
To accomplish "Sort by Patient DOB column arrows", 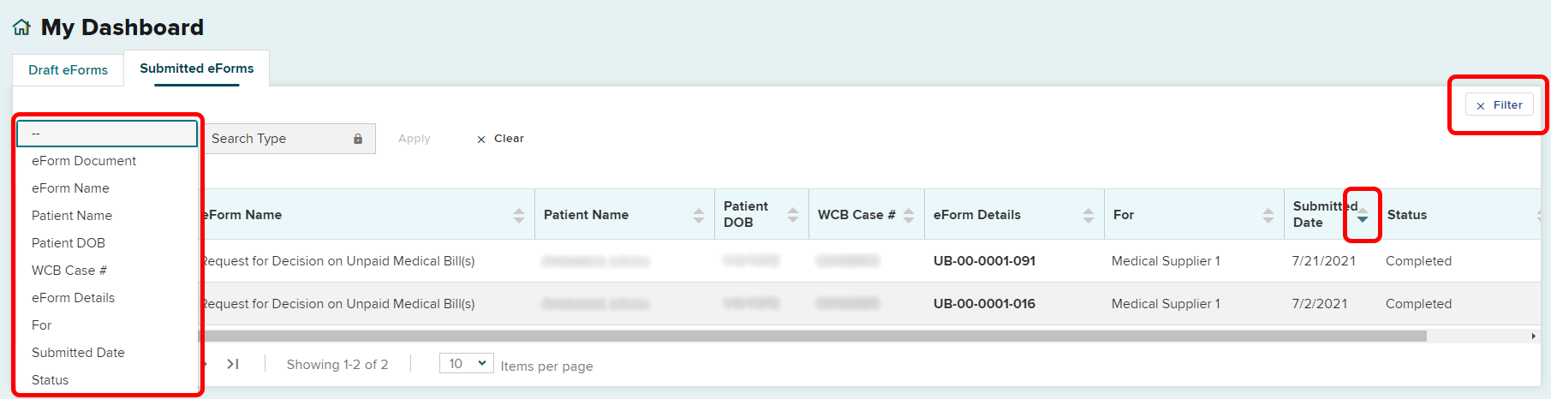I will 793,215.
